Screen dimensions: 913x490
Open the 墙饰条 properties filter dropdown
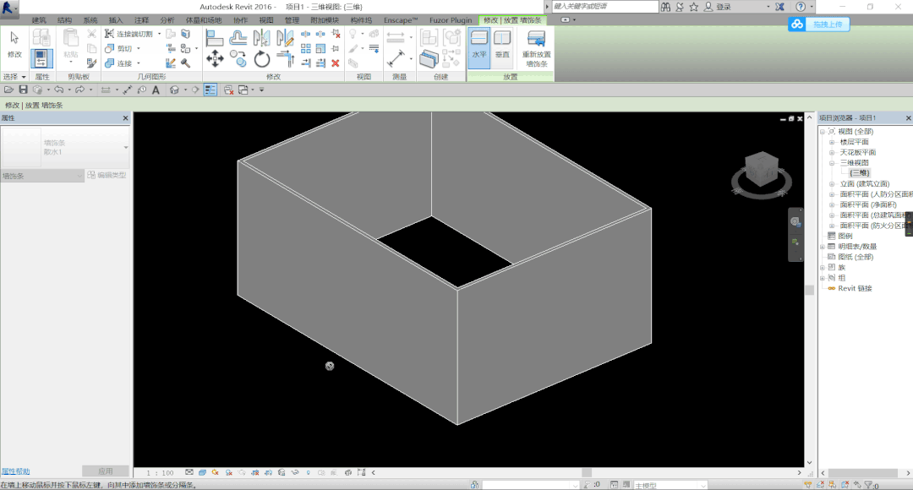point(42,176)
